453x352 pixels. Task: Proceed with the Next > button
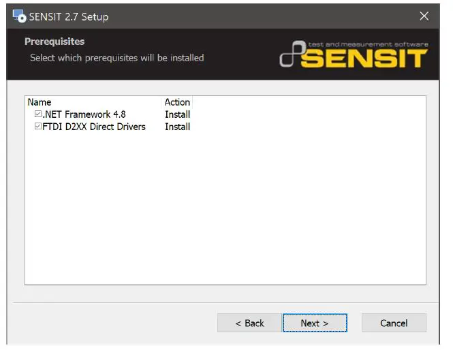coord(315,323)
